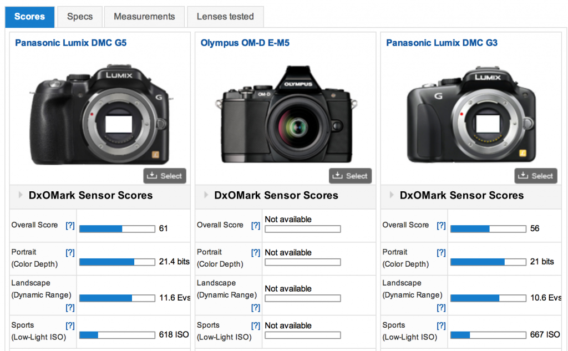Click the G5 Portrait help [?] icon
The image size is (568, 351).
70,252
